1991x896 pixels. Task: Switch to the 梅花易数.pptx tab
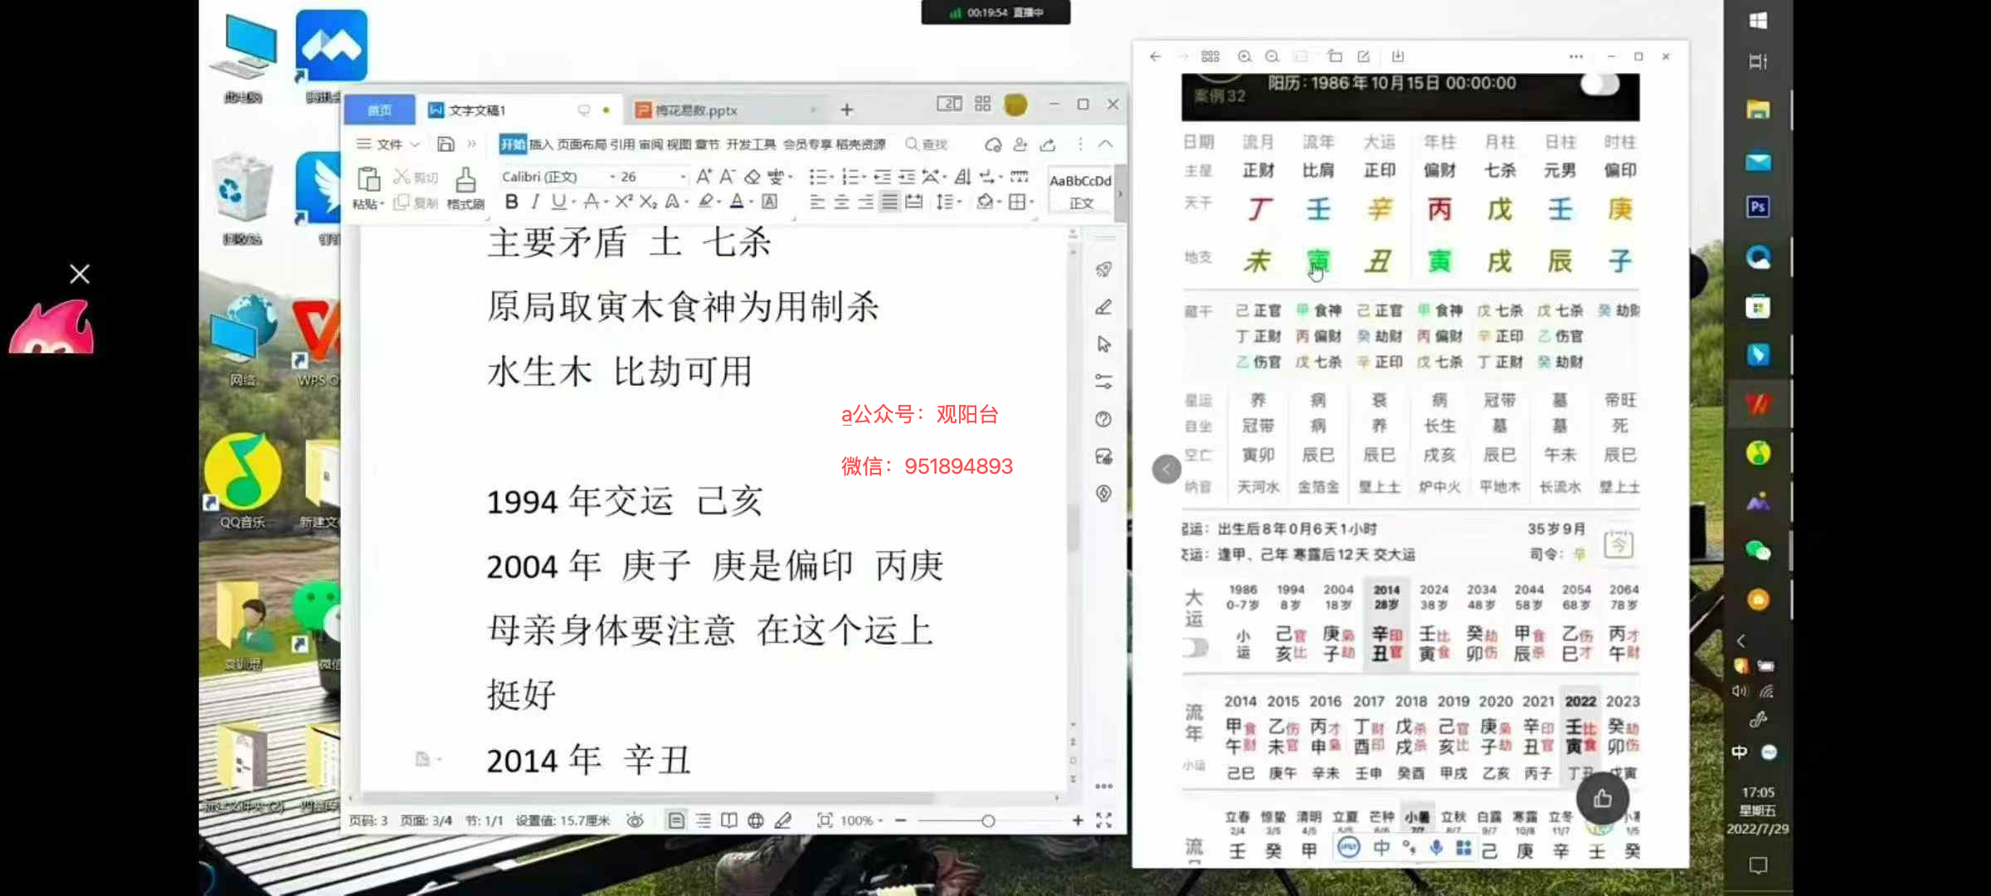click(696, 110)
